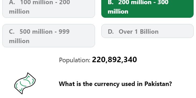Select the green highlighted answer B option

147,9
